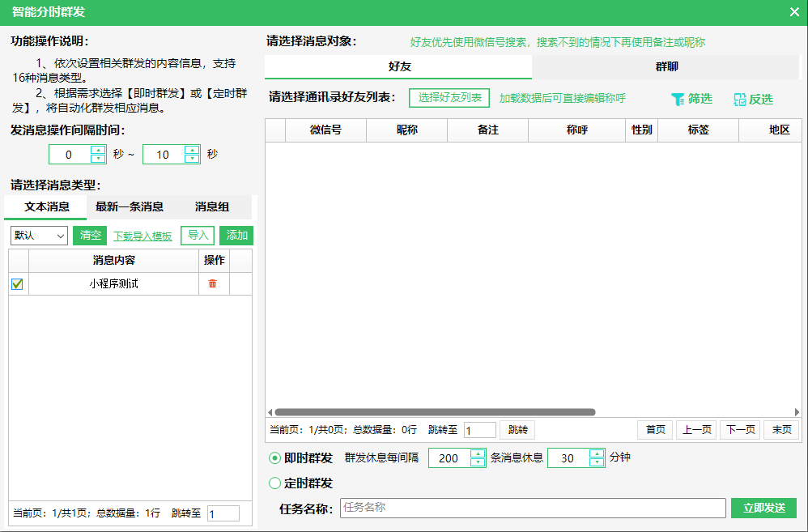Click the 反选 invert selection icon
The height and width of the screenshot is (532, 808).
tap(740, 100)
